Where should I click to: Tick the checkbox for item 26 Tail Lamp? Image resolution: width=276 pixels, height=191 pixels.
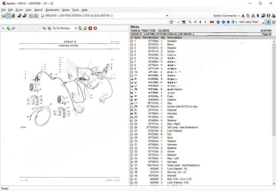(132, 127)
